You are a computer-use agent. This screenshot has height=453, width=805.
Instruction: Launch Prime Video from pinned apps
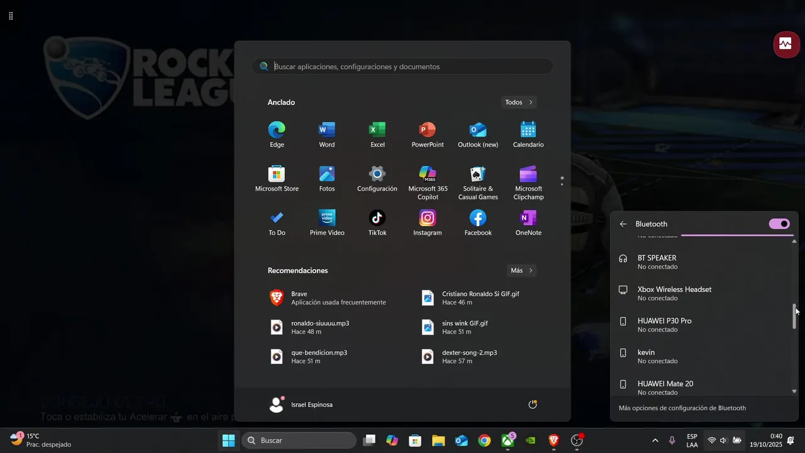pos(327,223)
